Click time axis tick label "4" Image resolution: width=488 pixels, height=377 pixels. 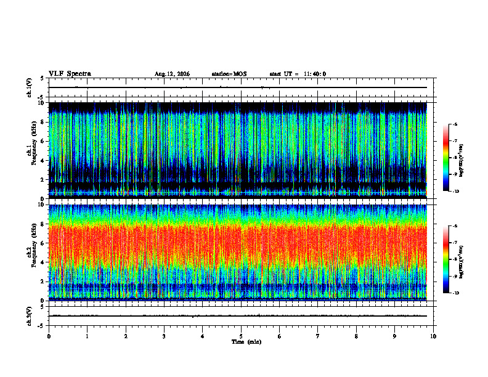(x=203, y=336)
